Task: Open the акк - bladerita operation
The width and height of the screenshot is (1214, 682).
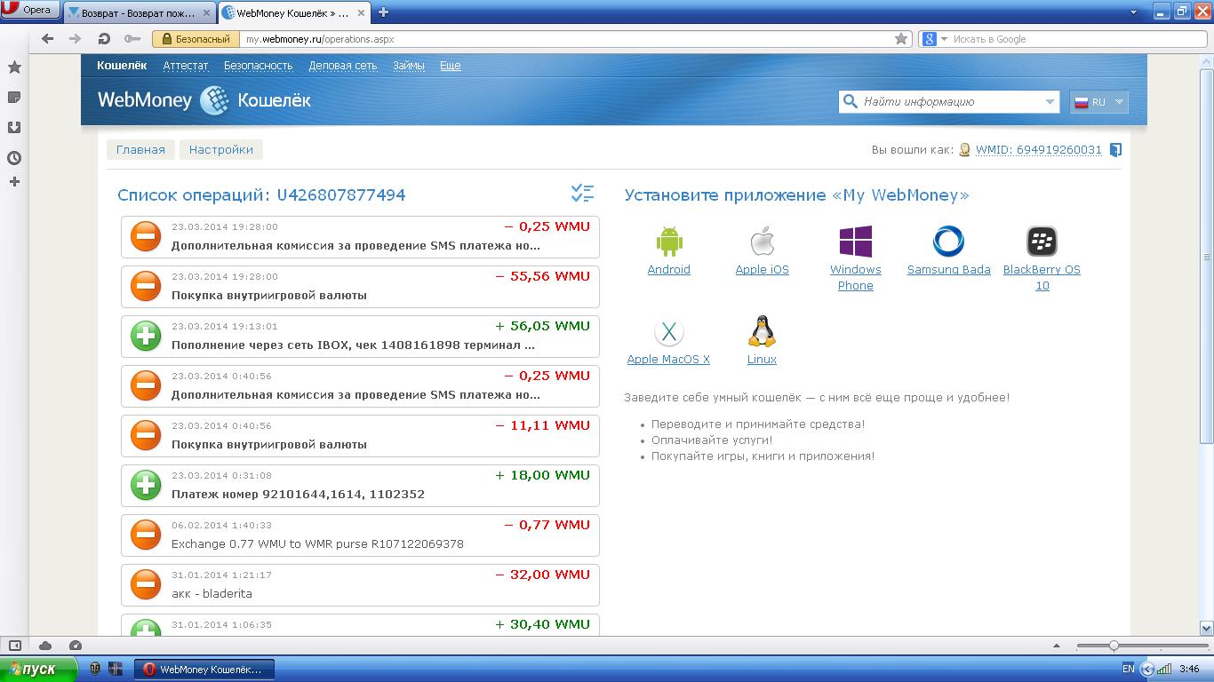Action: pyautogui.click(x=360, y=585)
